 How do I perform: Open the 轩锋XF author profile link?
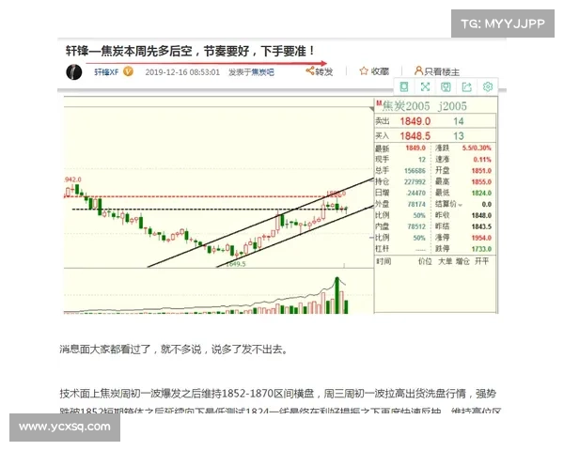click(106, 72)
